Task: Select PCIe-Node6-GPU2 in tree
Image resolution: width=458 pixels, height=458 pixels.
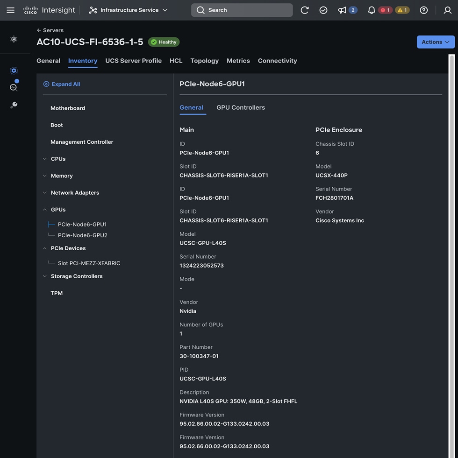Action: [82, 235]
